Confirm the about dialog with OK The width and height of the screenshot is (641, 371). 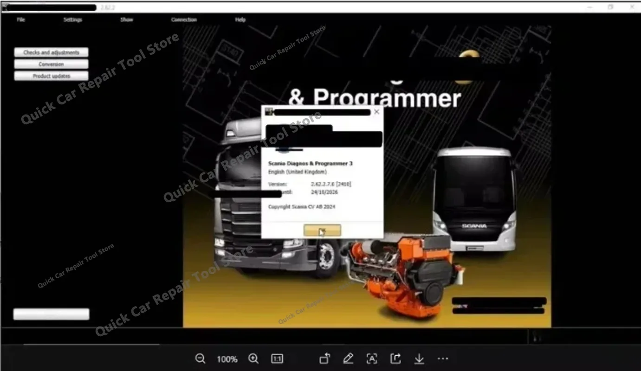[322, 230]
